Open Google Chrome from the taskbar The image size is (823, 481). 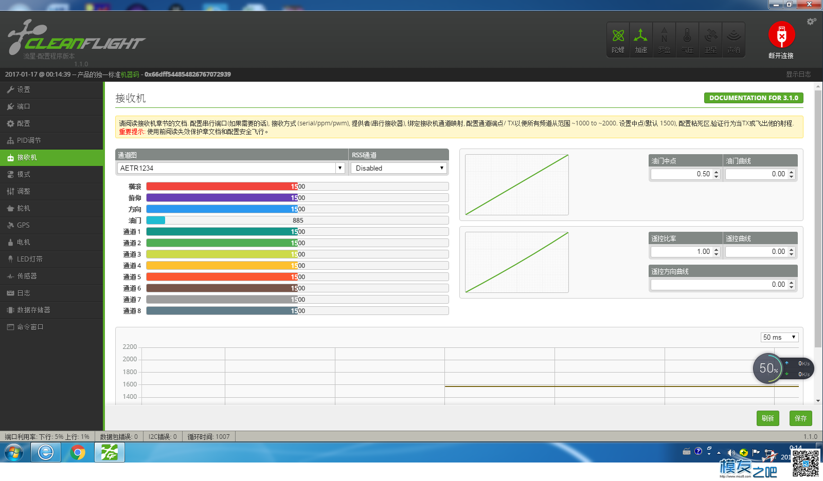tap(78, 453)
